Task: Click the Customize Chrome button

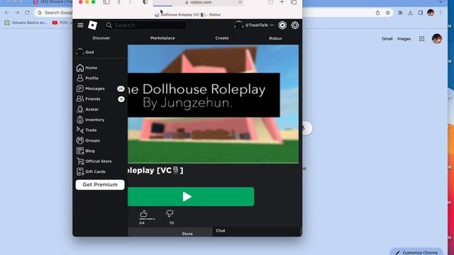Action: (416, 252)
